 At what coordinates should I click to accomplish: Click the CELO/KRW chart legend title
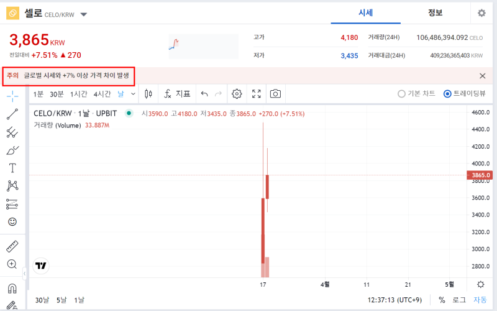point(75,113)
